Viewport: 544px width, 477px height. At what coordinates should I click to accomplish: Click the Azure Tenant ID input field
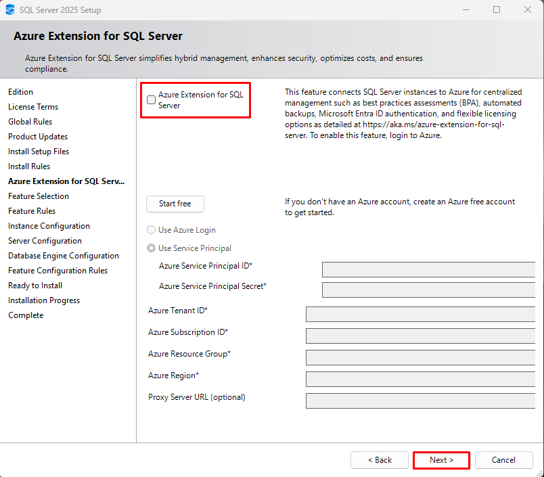click(420, 315)
